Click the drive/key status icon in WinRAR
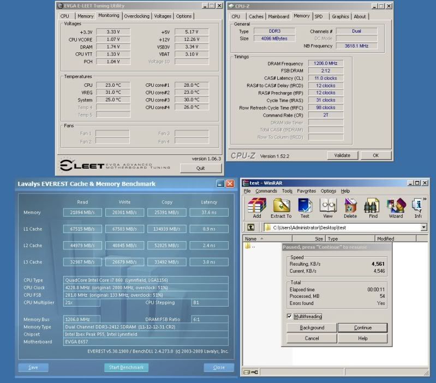The image size is (436, 383). (x=250, y=372)
